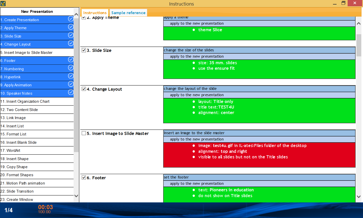
Task: Toggle the 4. Change Layout checkbox
Action: 84,89
